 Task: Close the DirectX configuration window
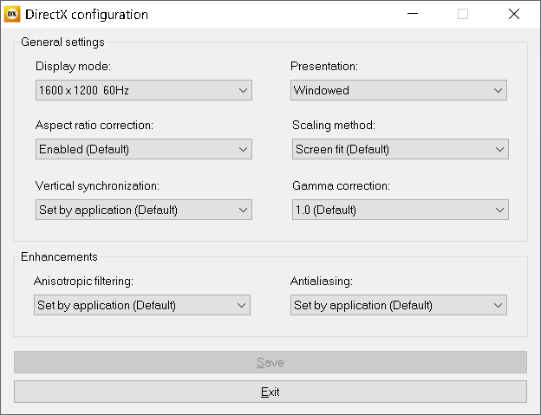click(x=514, y=14)
